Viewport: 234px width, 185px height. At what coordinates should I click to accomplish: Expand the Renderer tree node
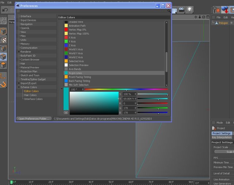click(19, 52)
